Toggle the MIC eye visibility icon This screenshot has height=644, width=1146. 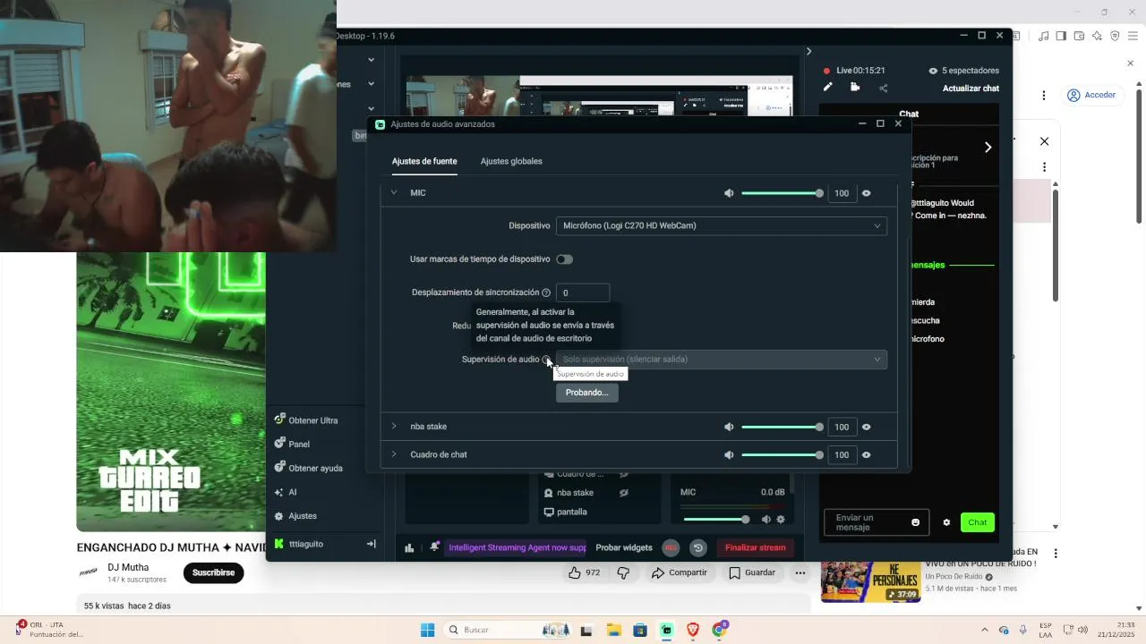tap(866, 193)
